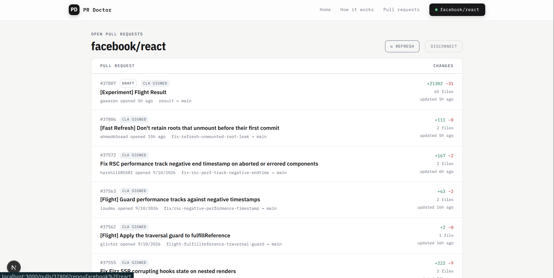The image size is (554, 278).
Task: Click 'harshil585581 opened 9/10/2026' text
Action: click(x=138, y=173)
